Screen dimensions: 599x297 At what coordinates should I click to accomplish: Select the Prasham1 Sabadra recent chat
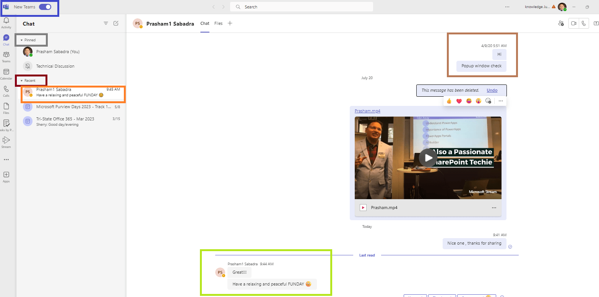pyautogui.click(x=71, y=92)
